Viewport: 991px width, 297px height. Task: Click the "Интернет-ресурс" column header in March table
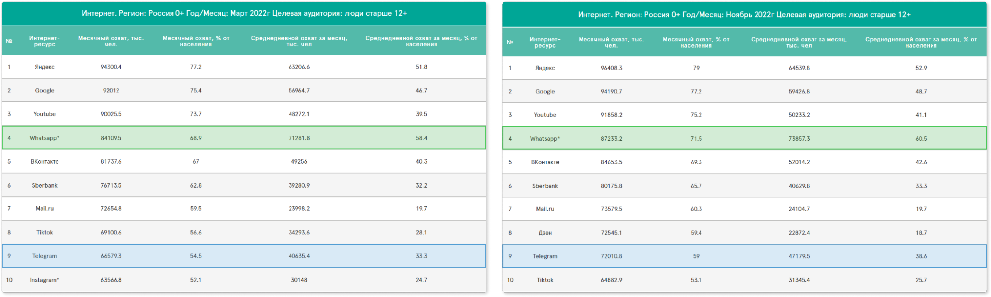pyautogui.click(x=44, y=41)
